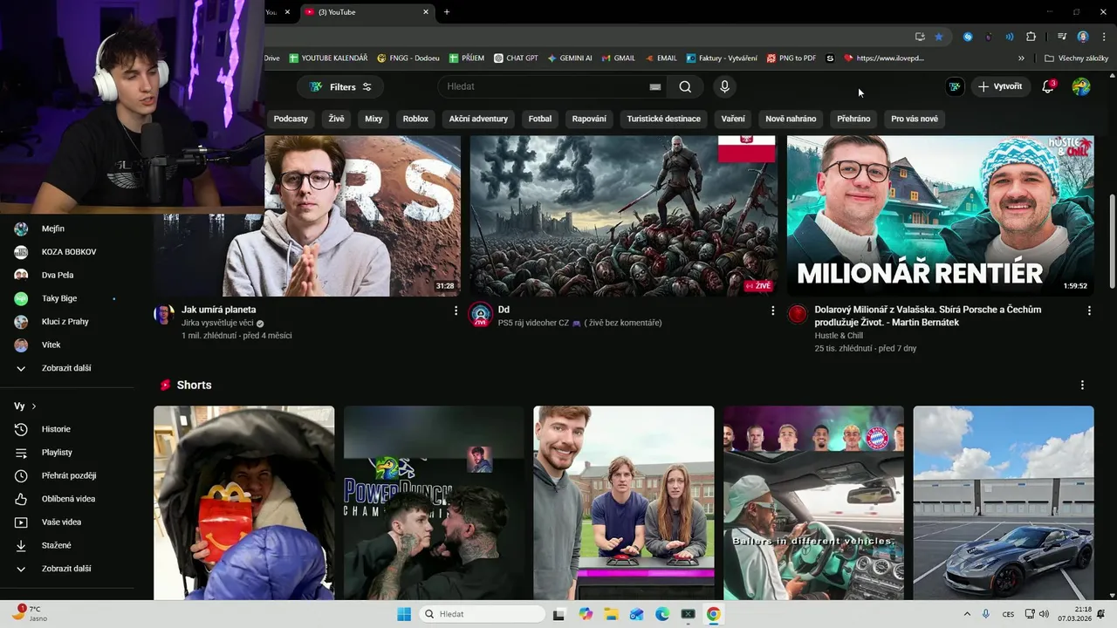Open YouTube notifications bell
Viewport: 1117px width, 628px height.
coord(1048,86)
